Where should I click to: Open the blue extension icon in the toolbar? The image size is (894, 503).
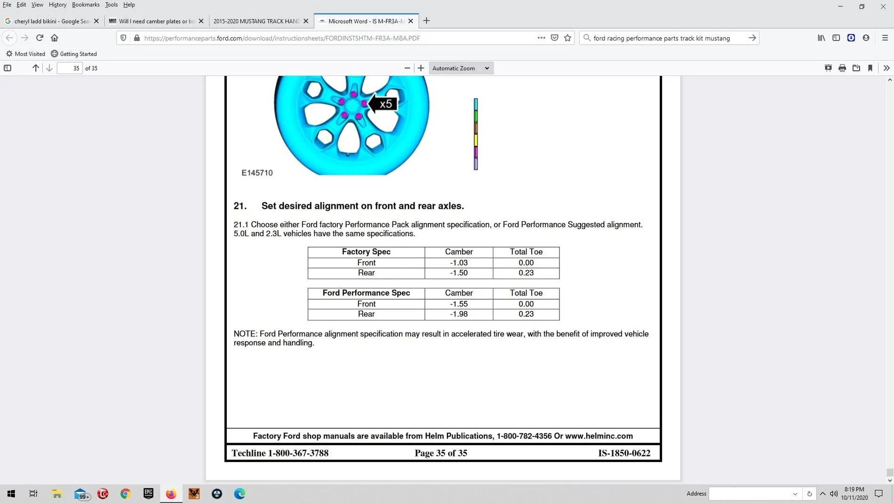coord(851,38)
